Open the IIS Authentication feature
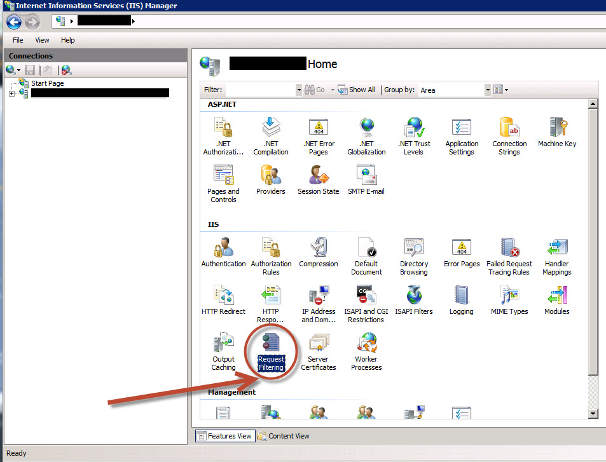Image resolution: width=606 pixels, height=462 pixels. (x=223, y=252)
